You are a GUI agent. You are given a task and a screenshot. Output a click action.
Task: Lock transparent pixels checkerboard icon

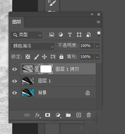(28, 57)
